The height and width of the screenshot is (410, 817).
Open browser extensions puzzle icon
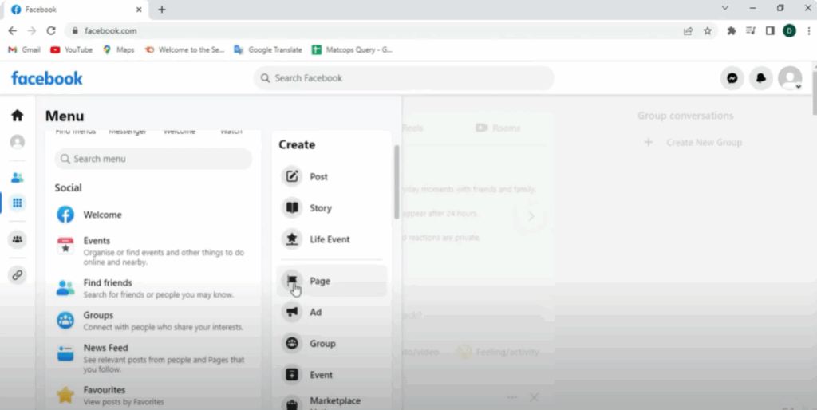(x=732, y=31)
